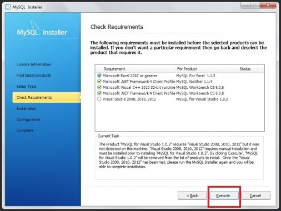
Task: Click MySQL Workbench CE 6.0.8 in the Visual C++ row
Action: point(200,87)
